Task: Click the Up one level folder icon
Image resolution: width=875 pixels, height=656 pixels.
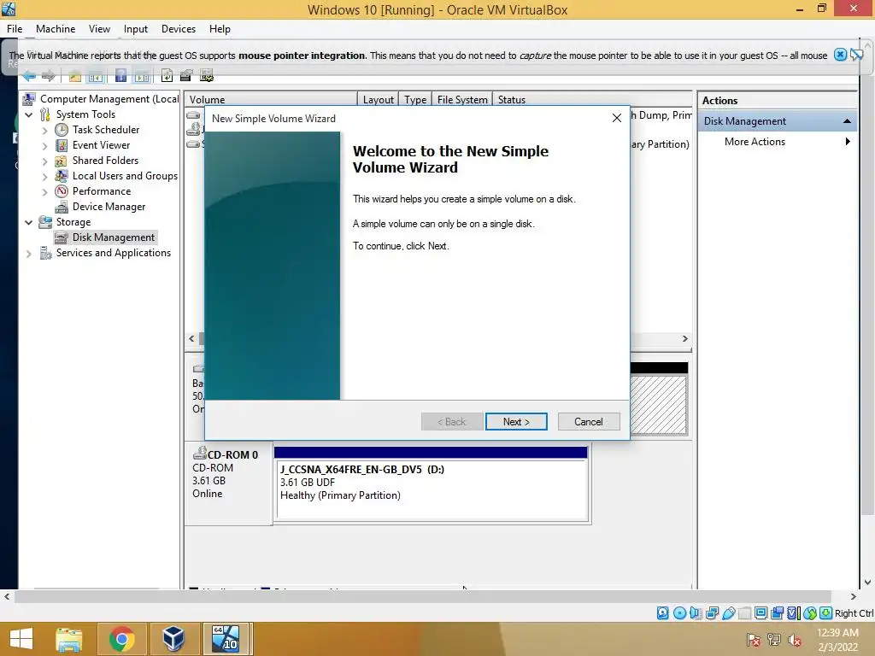Action: pyautogui.click(x=75, y=75)
